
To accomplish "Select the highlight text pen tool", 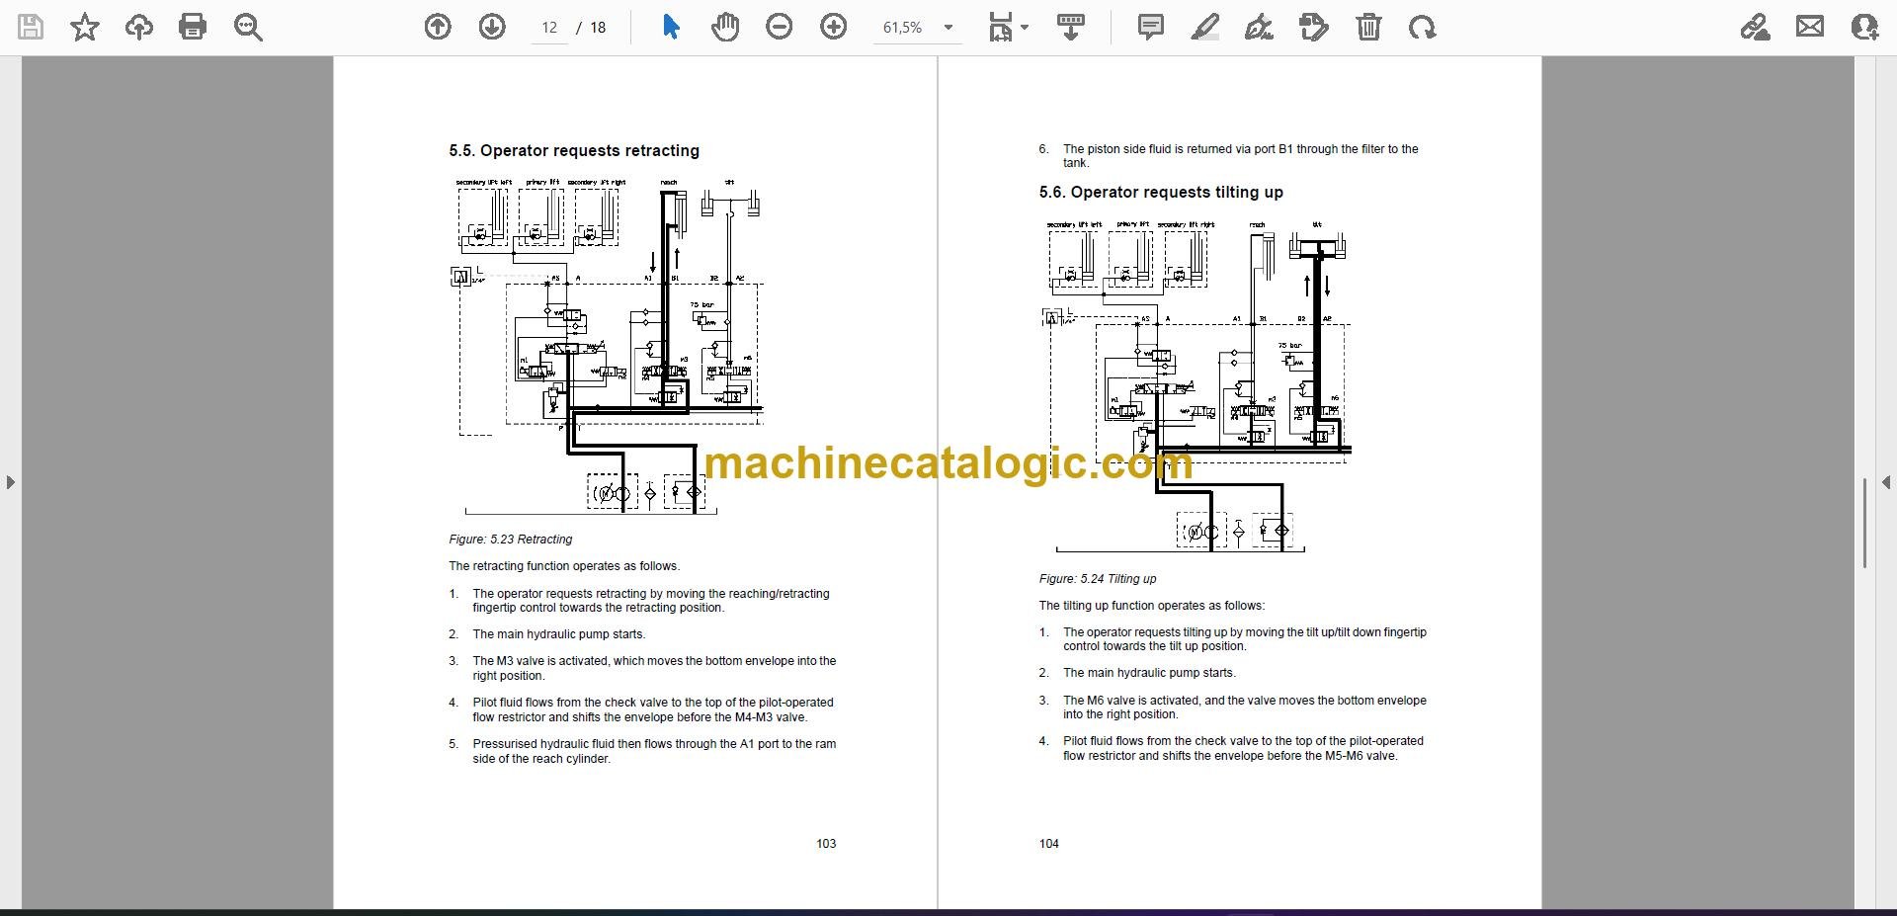I will [x=1204, y=27].
